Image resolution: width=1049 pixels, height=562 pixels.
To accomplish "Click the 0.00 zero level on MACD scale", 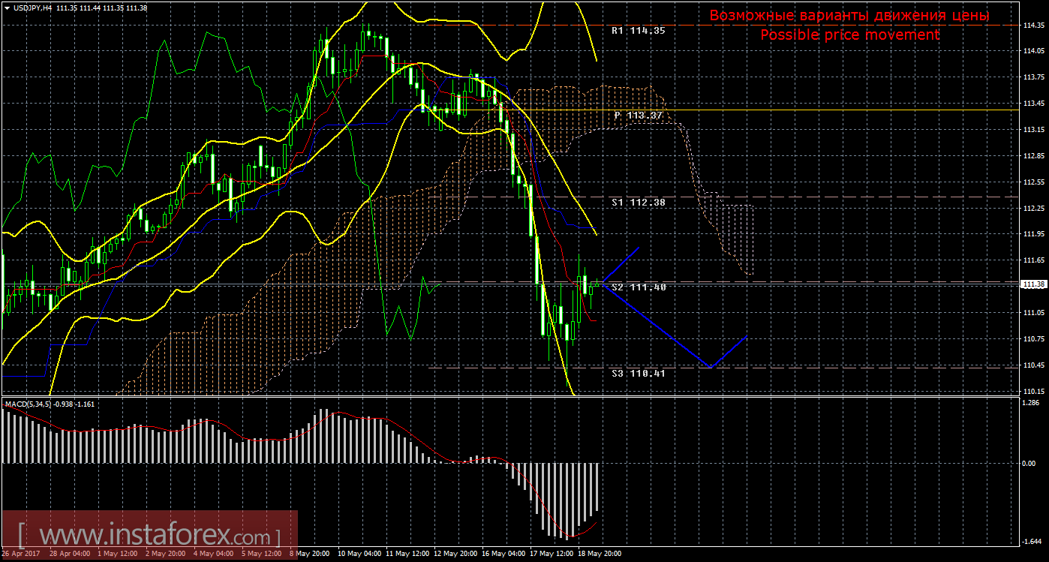I will coord(1029,464).
